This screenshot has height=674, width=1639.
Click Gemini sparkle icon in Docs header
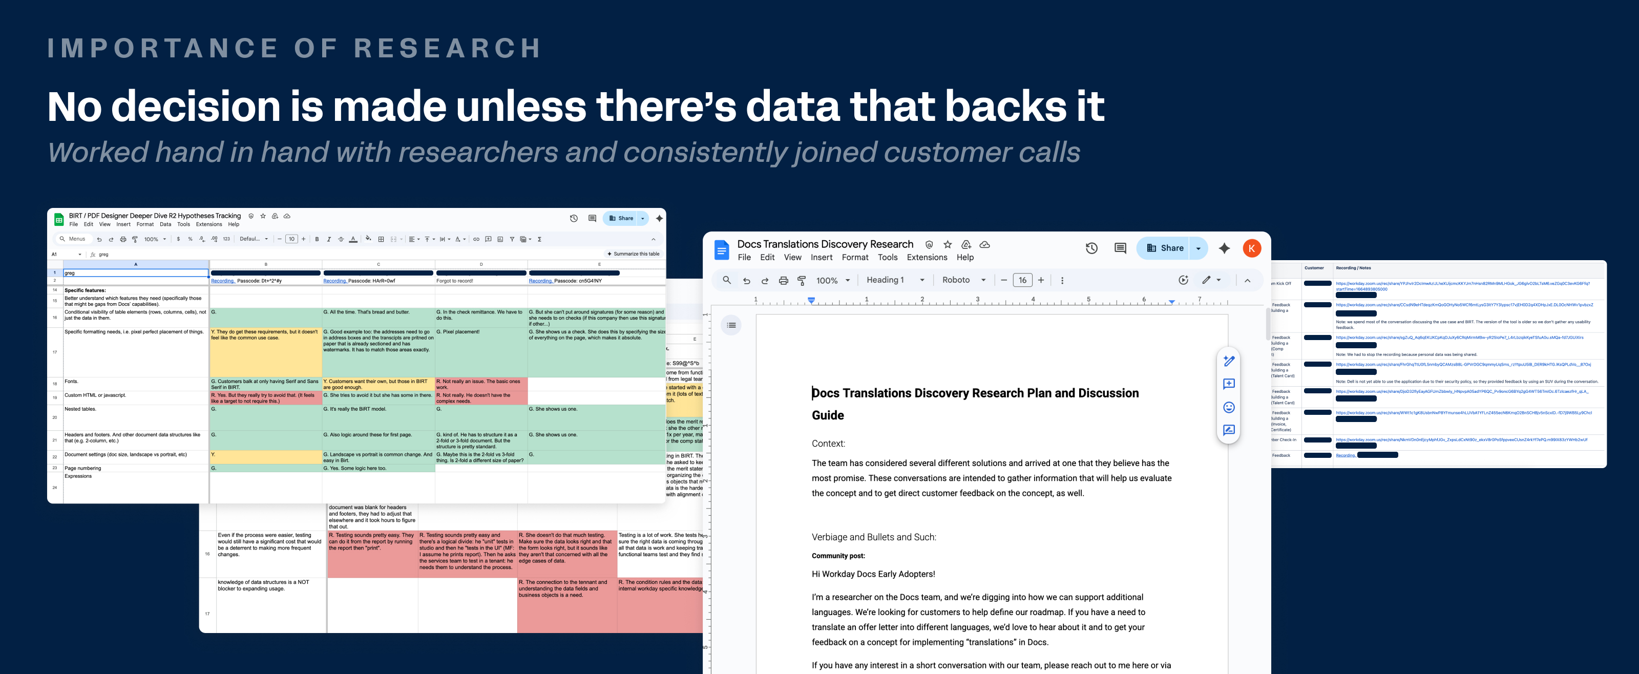1224,248
